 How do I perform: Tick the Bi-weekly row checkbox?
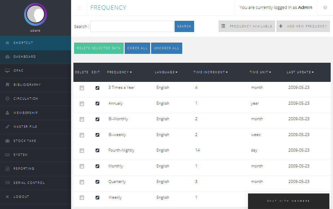(82, 135)
